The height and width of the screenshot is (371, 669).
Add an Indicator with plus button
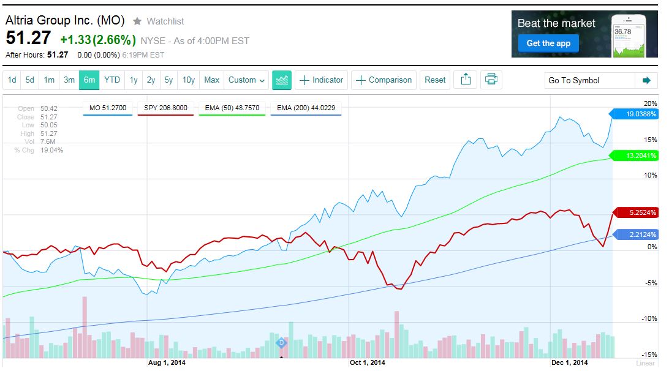click(322, 80)
